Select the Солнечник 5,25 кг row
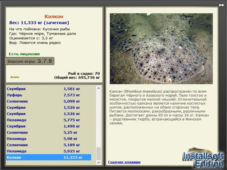This screenshot has width=227, height=170. coord(49,132)
